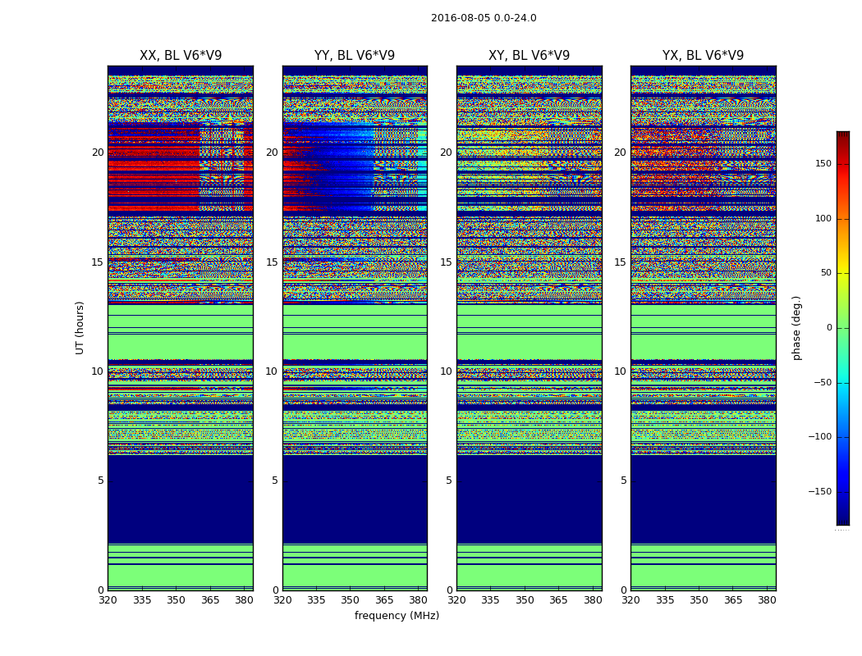This screenshot has width=862, height=656.
Task: Click inside the YX phase waterfall plot
Action: (x=703, y=328)
